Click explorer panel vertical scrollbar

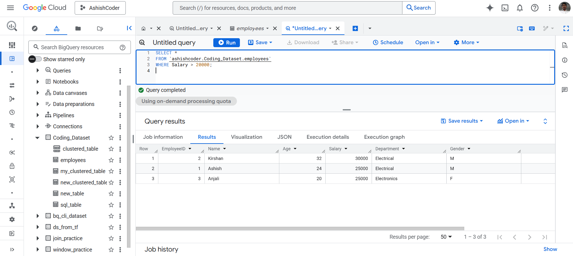(129, 166)
